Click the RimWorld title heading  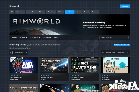(15, 6)
